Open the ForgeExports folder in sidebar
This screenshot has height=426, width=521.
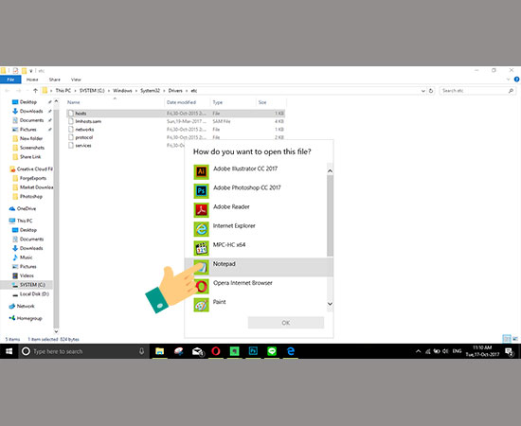(x=33, y=178)
